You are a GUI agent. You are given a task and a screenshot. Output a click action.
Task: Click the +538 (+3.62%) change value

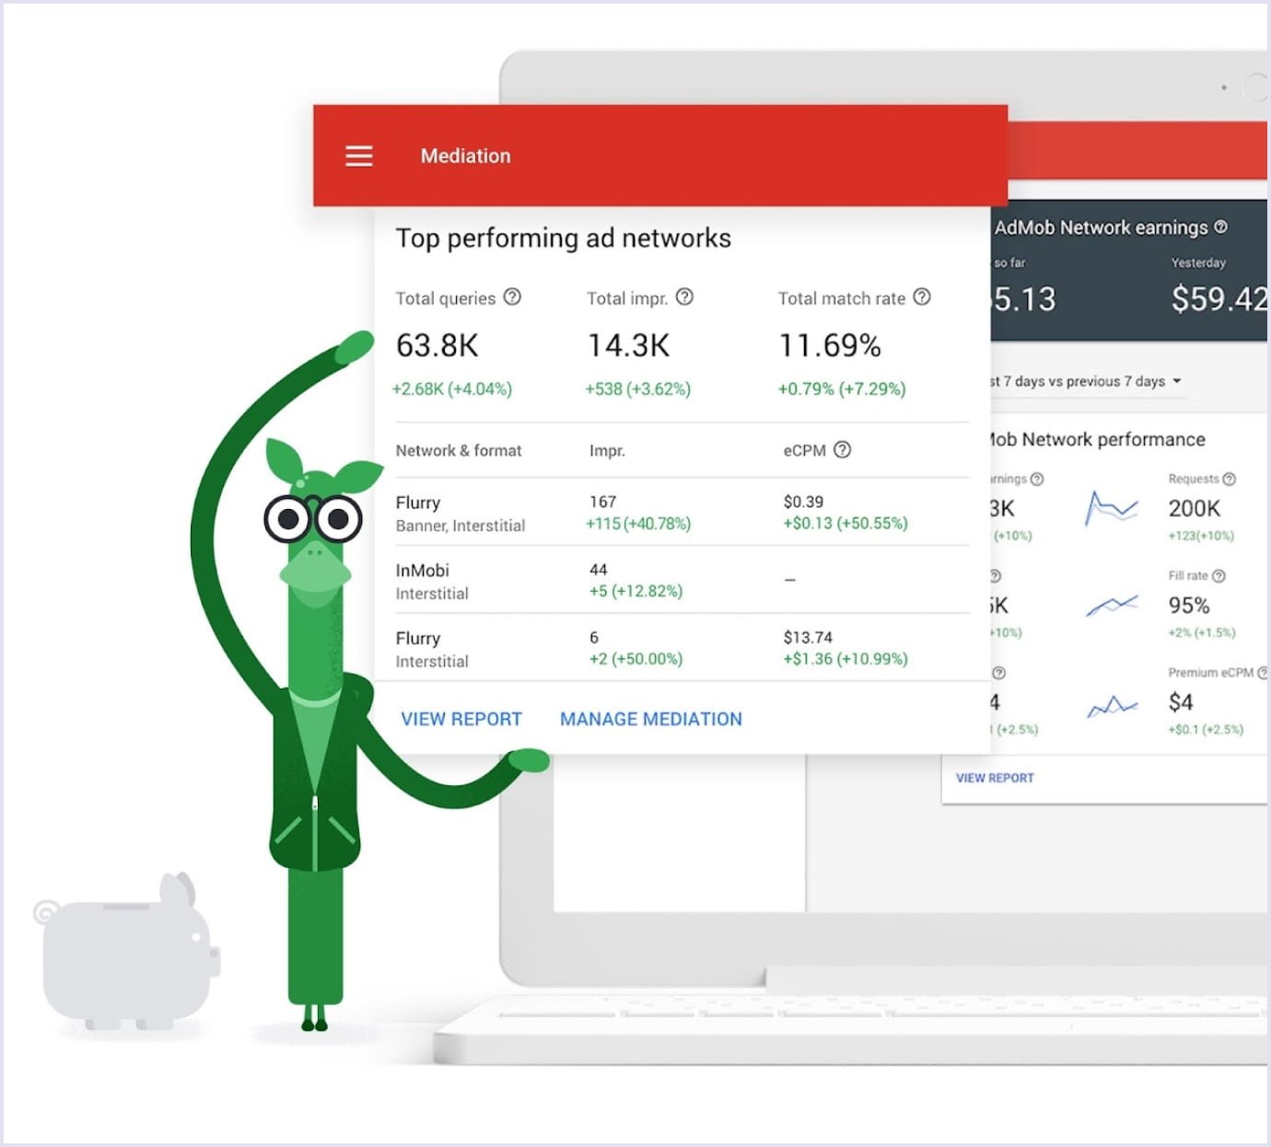click(x=638, y=388)
